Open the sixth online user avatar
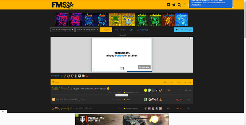Screen dimensions: 246x125 [x=83, y=76]
